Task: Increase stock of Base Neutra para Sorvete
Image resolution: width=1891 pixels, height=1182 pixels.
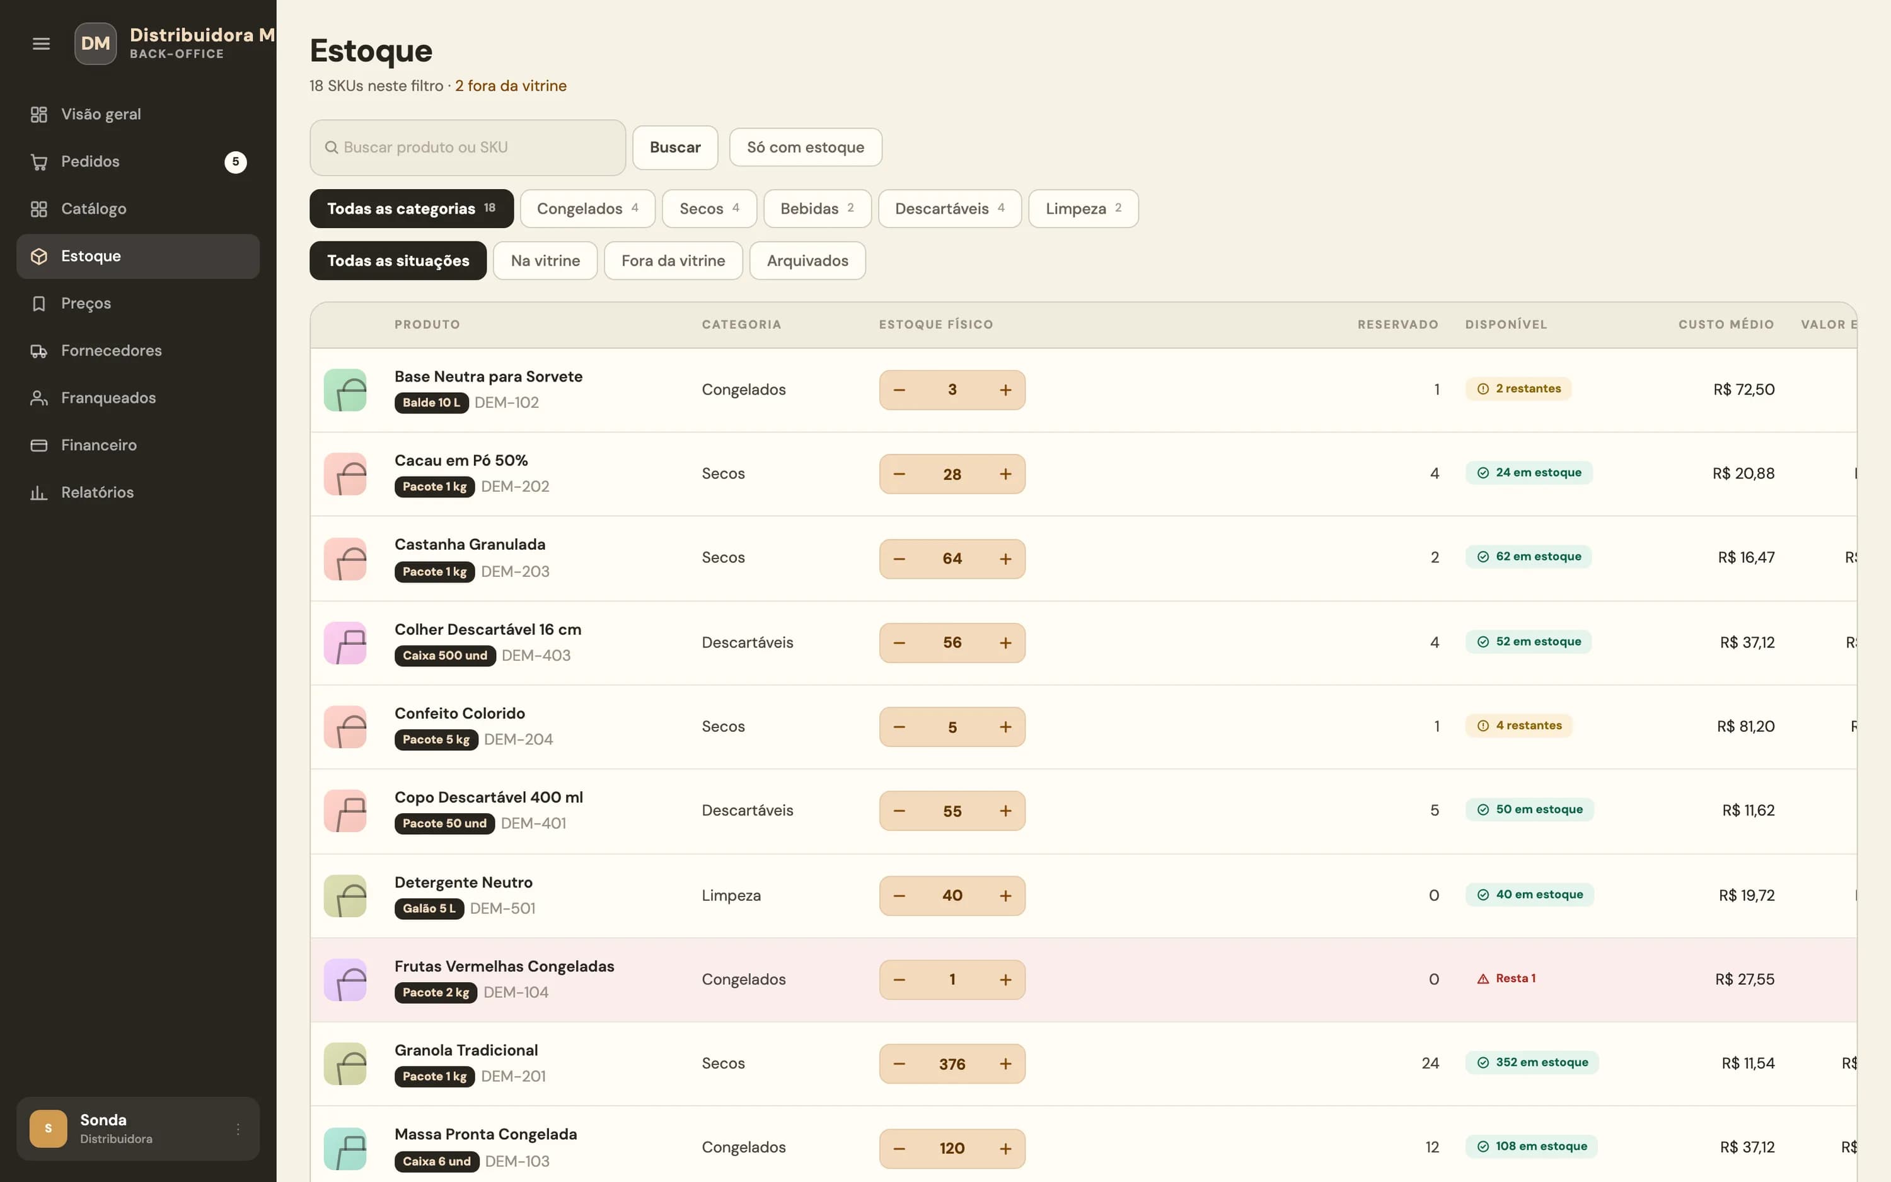Action: coord(1005,390)
